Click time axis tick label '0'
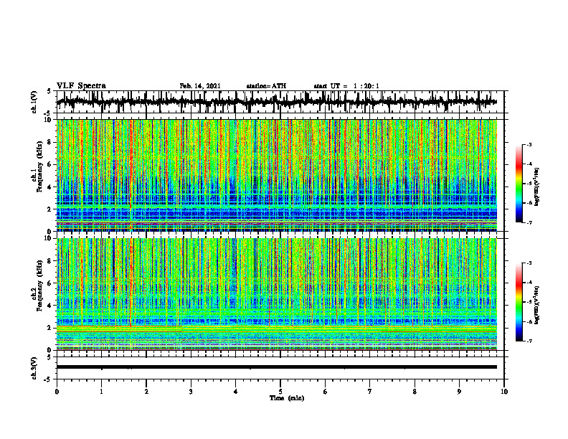The image size is (568, 439). [57, 392]
